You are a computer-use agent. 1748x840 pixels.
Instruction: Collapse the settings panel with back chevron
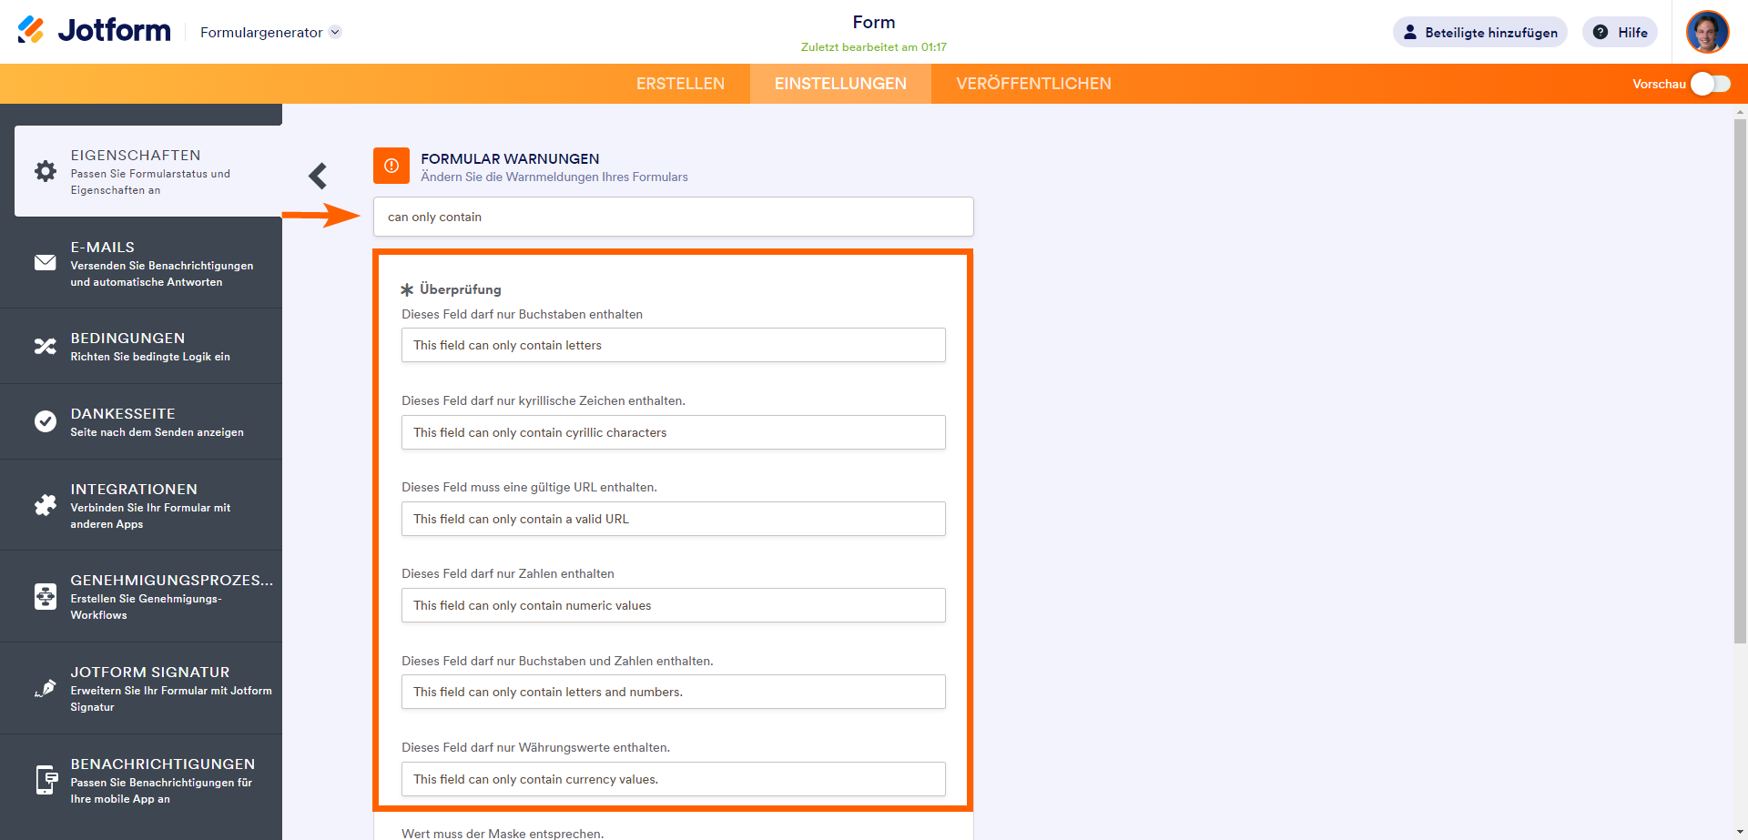pyautogui.click(x=318, y=176)
